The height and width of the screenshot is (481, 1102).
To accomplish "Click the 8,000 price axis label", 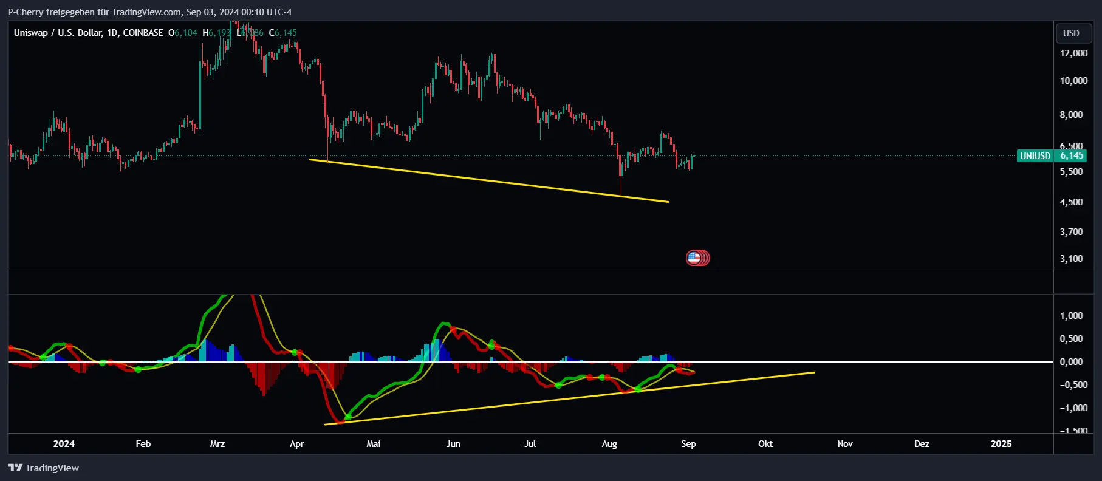I will pyautogui.click(x=1071, y=115).
